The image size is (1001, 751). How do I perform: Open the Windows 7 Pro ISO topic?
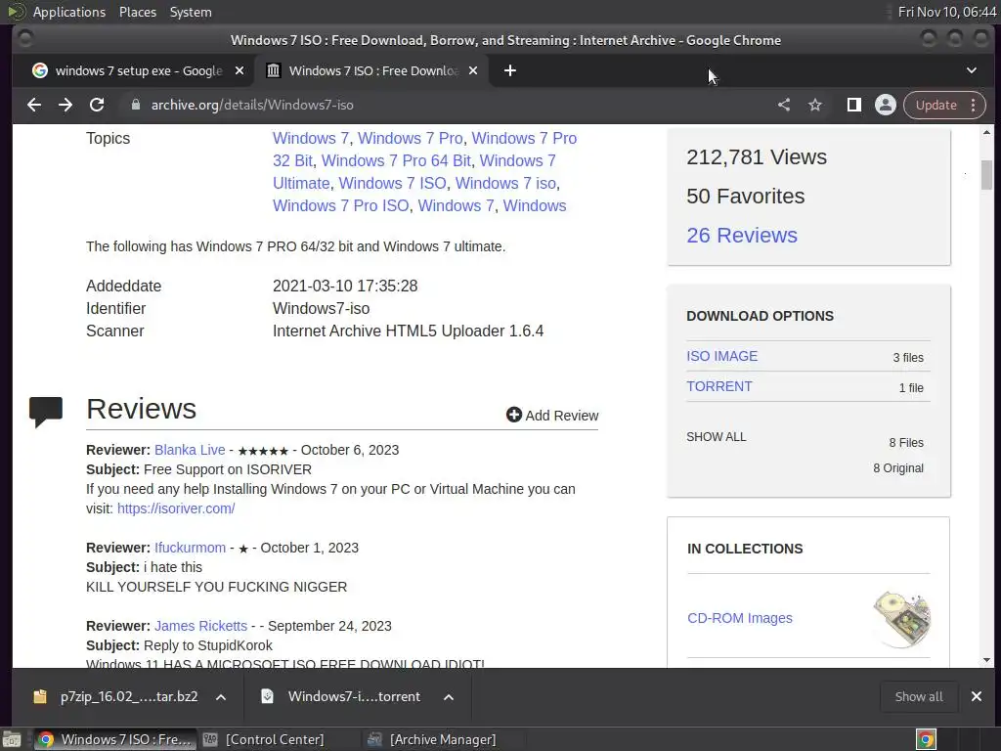click(341, 205)
